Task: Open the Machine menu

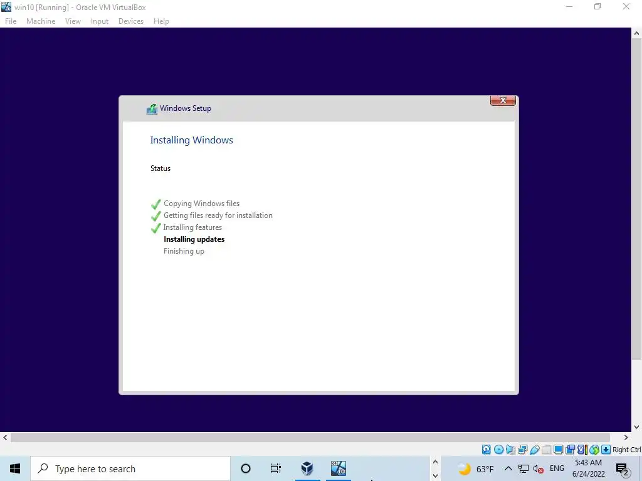Action: pyautogui.click(x=41, y=21)
